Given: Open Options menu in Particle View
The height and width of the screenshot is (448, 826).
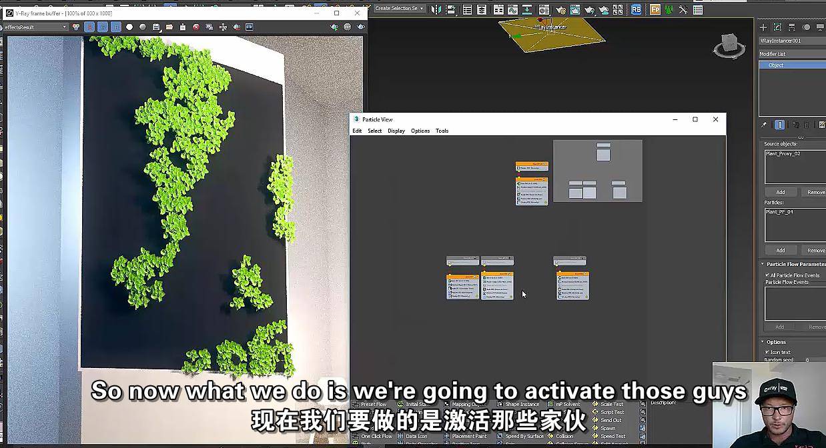Looking at the screenshot, I should pyautogui.click(x=420, y=131).
